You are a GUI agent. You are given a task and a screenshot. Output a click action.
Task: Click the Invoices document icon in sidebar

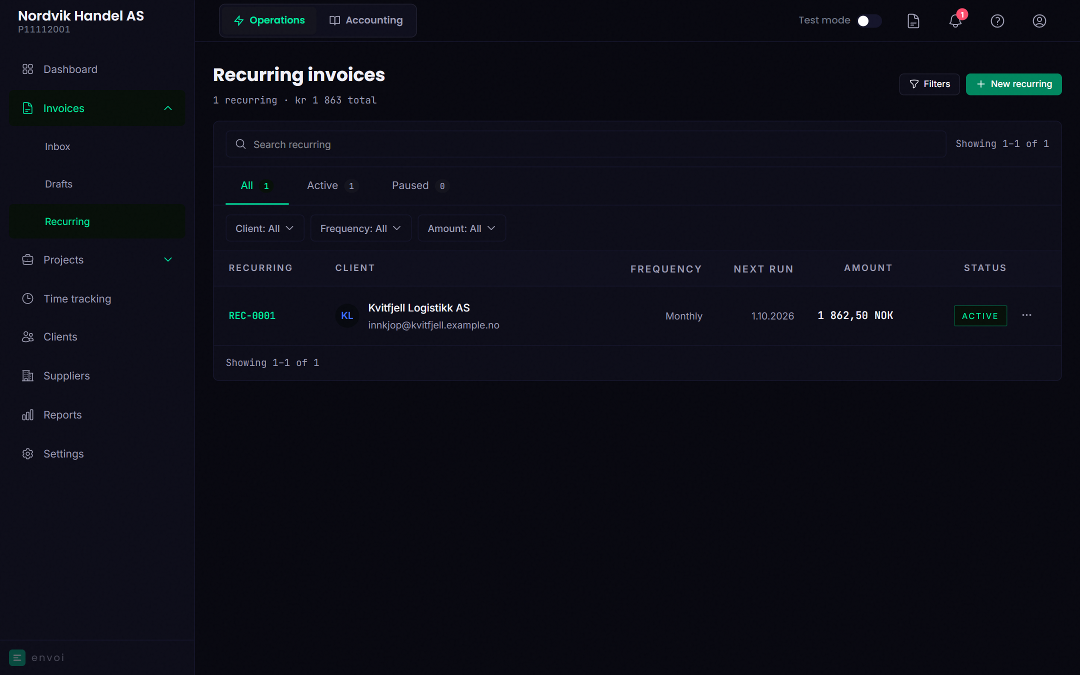tap(27, 108)
